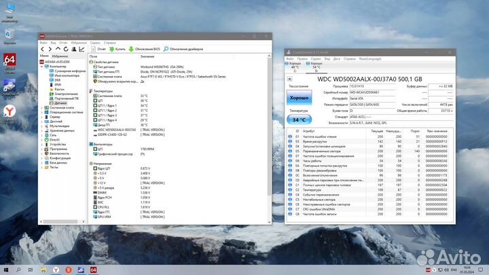This screenshot has width=489, height=275.
Task: Click the green Купить toolbar button
Action: 117,49
